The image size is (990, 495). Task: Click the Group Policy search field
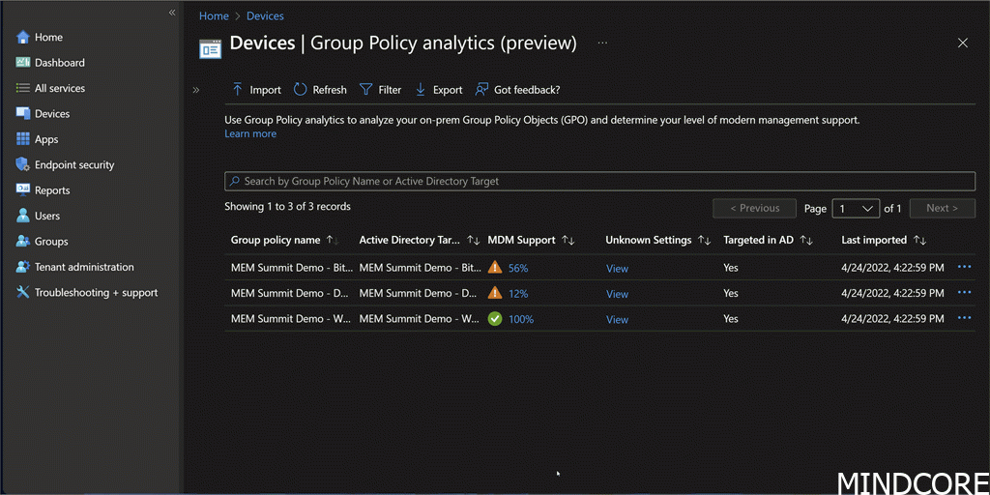[599, 181]
